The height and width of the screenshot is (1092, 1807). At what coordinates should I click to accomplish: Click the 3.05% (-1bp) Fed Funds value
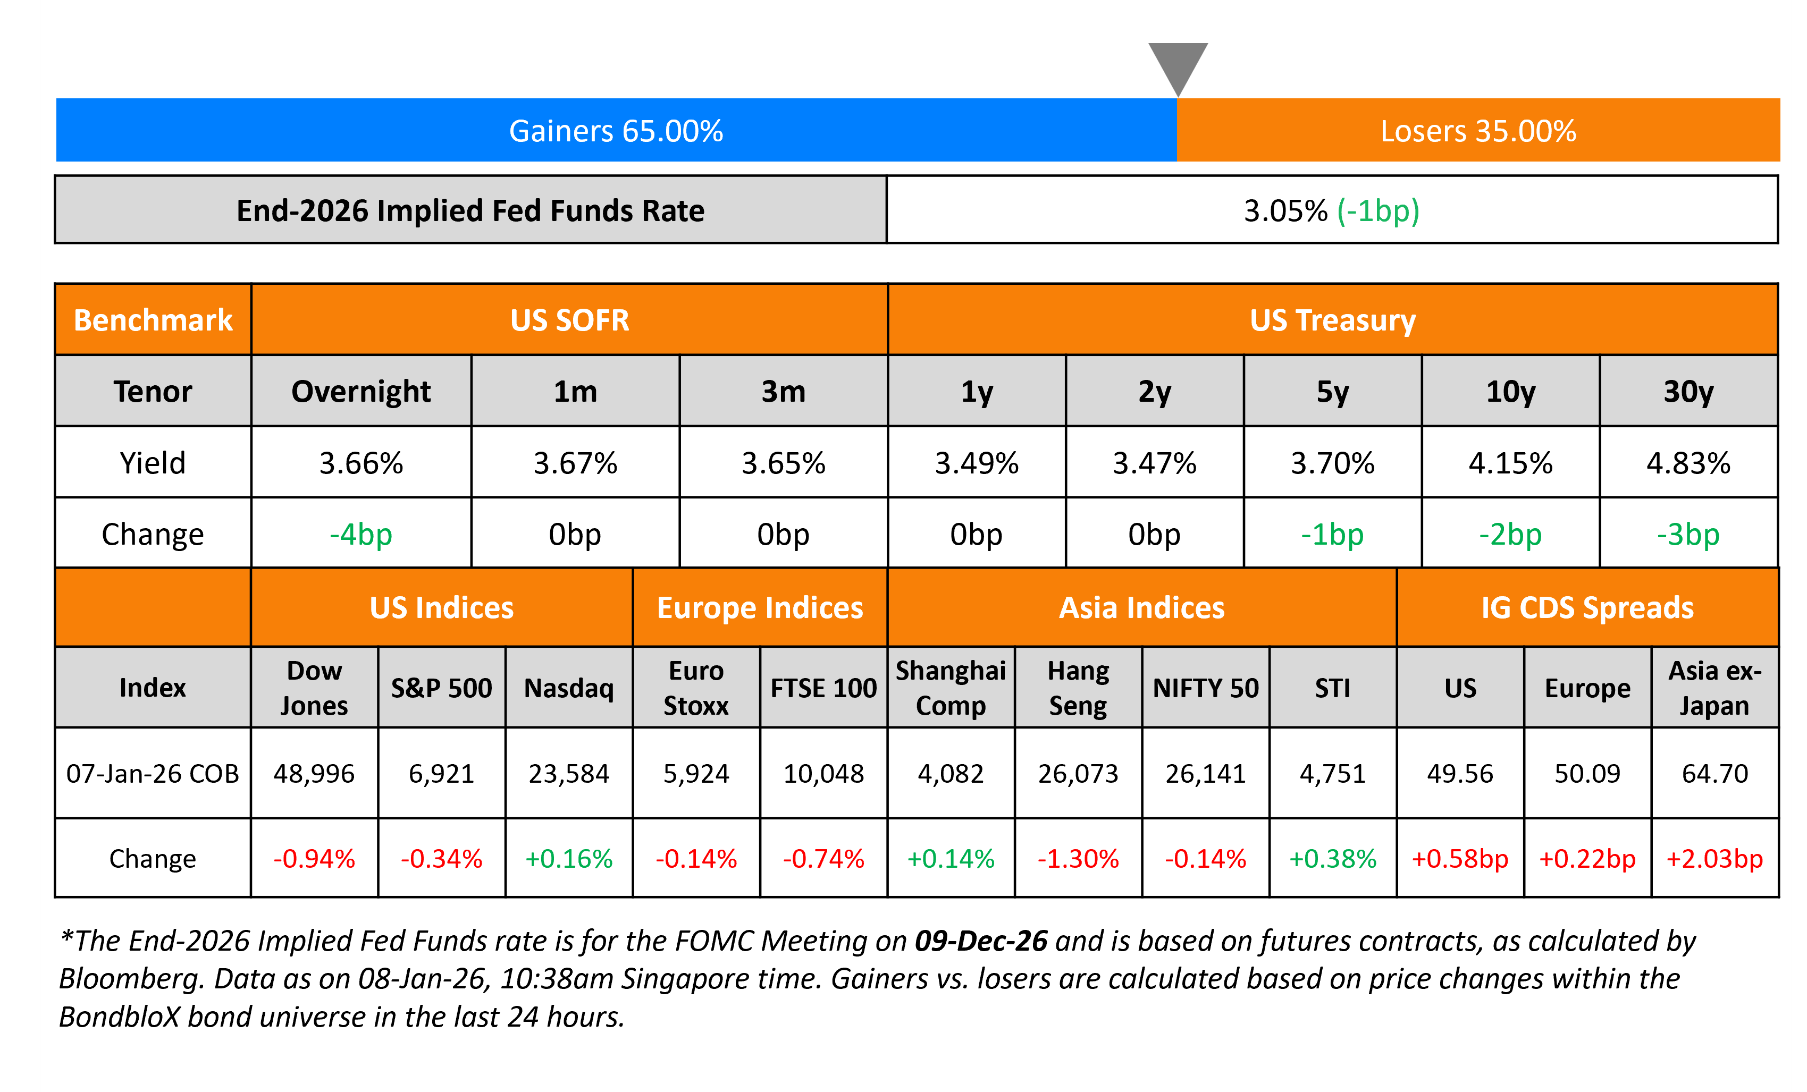[x=1331, y=210]
